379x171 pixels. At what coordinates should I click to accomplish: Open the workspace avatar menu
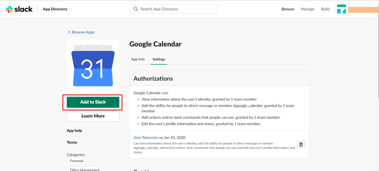coord(341,9)
